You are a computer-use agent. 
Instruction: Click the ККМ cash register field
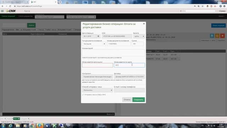pos(117,36)
